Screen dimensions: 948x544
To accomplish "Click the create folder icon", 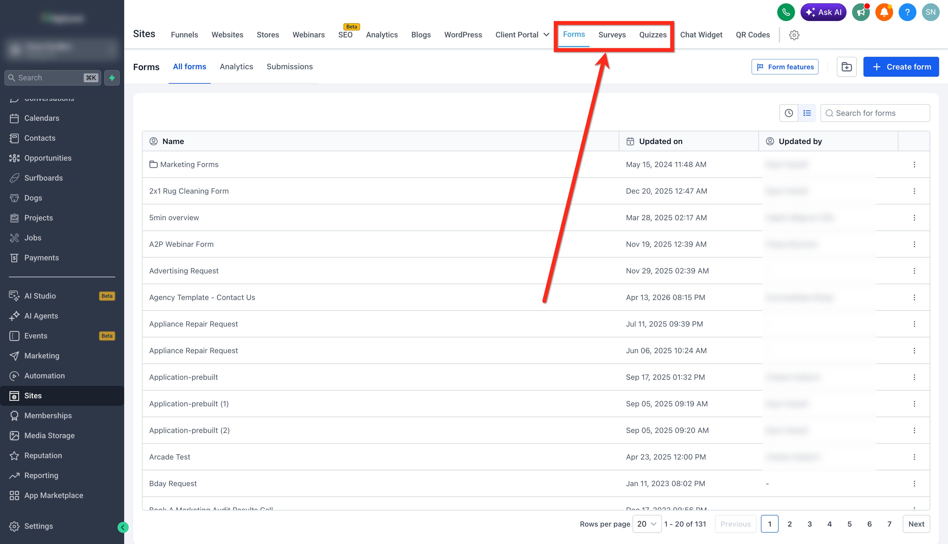I will click(x=847, y=67).
